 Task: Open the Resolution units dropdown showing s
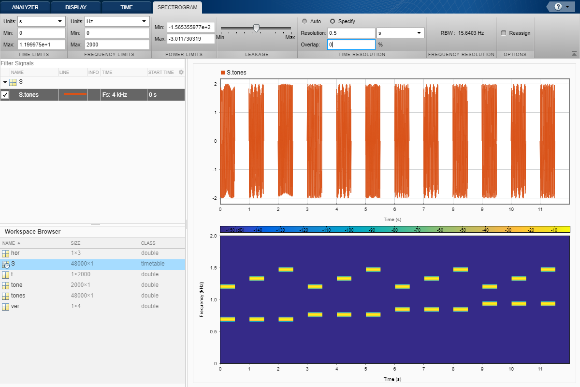click(x=400, y=33)
